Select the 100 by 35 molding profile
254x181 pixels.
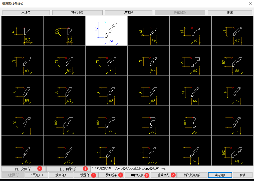tap(190, 121)
